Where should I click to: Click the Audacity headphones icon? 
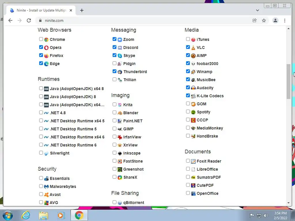(x=193, y=88)
